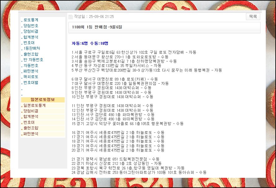The height and width of the screenshot is (188, 276).
Task: Open the 자동번호 sidebar link
Action: [31, 65]
